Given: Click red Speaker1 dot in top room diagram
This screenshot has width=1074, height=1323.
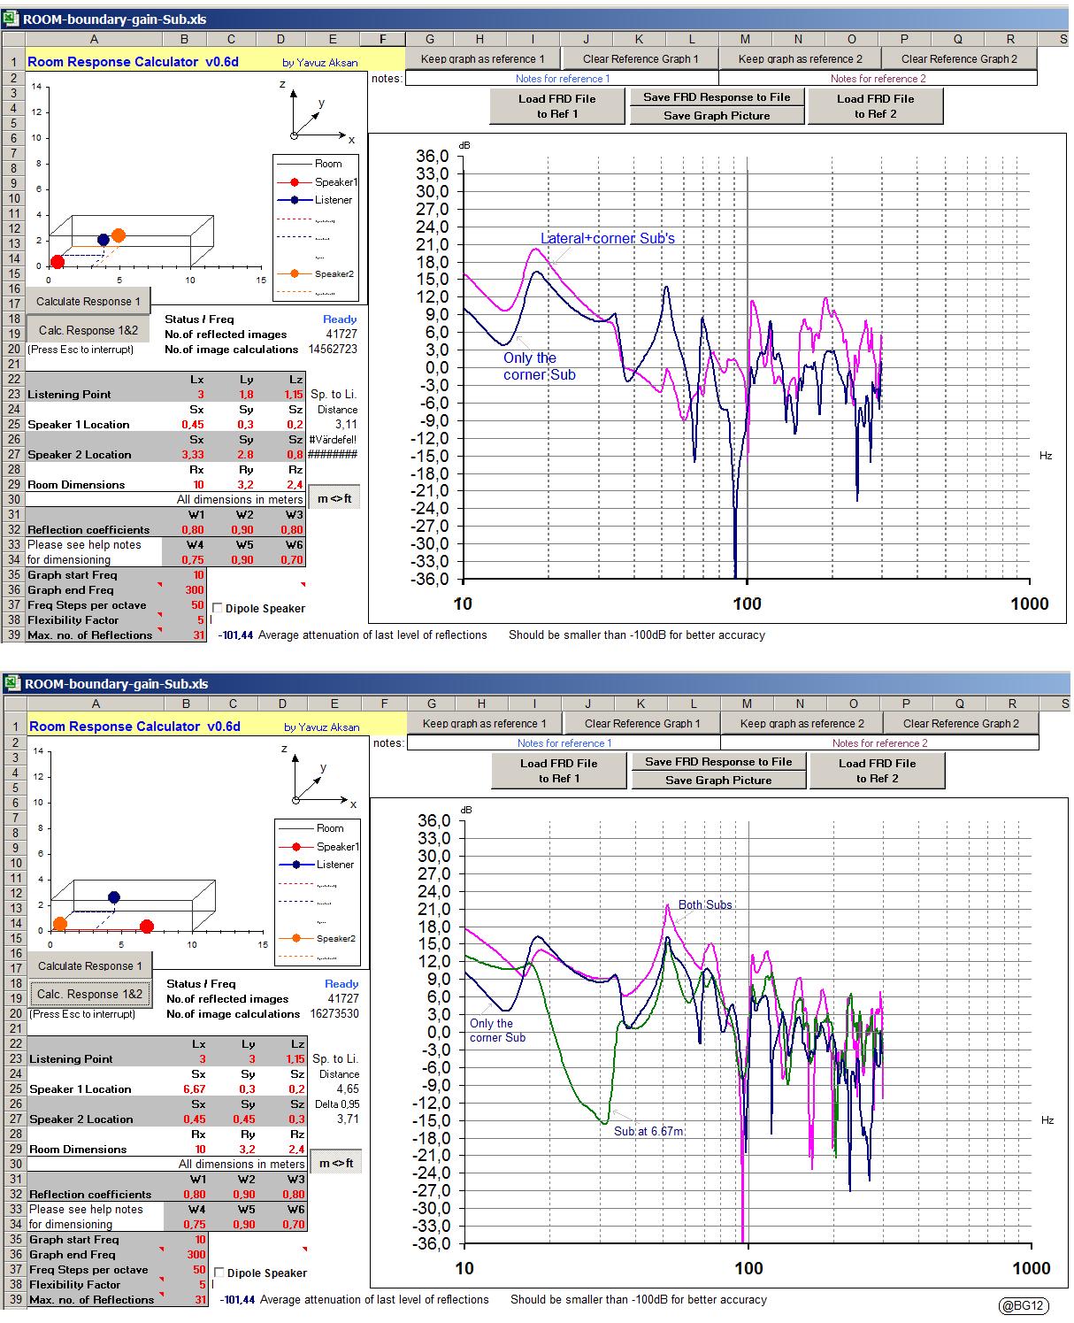Looking at the screenshot, I should [x=58, y=261].
